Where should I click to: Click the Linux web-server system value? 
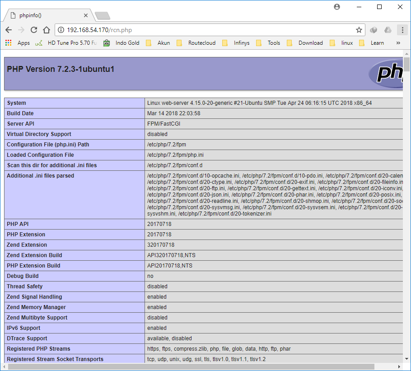(259, 103)
